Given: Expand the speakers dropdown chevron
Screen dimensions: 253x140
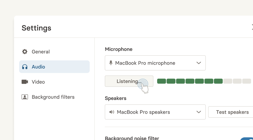Looking at the screenshot, I should click(x=199, y=112).
